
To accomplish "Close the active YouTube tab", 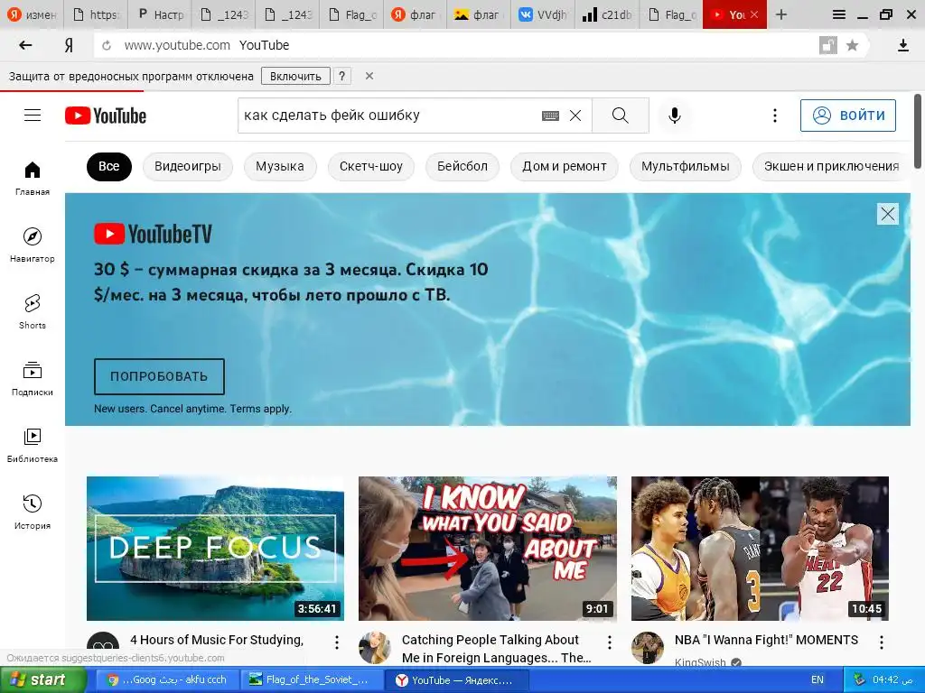I will 754,14.
